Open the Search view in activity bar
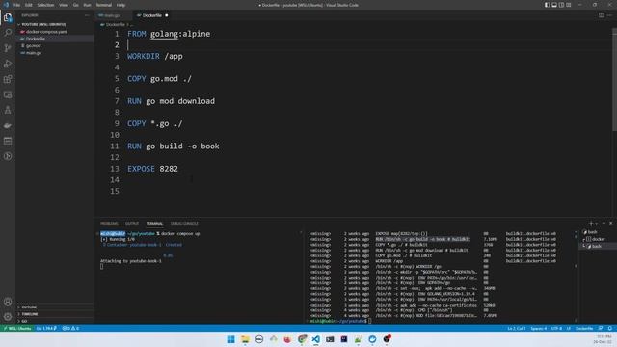 [x=8, y=33]
